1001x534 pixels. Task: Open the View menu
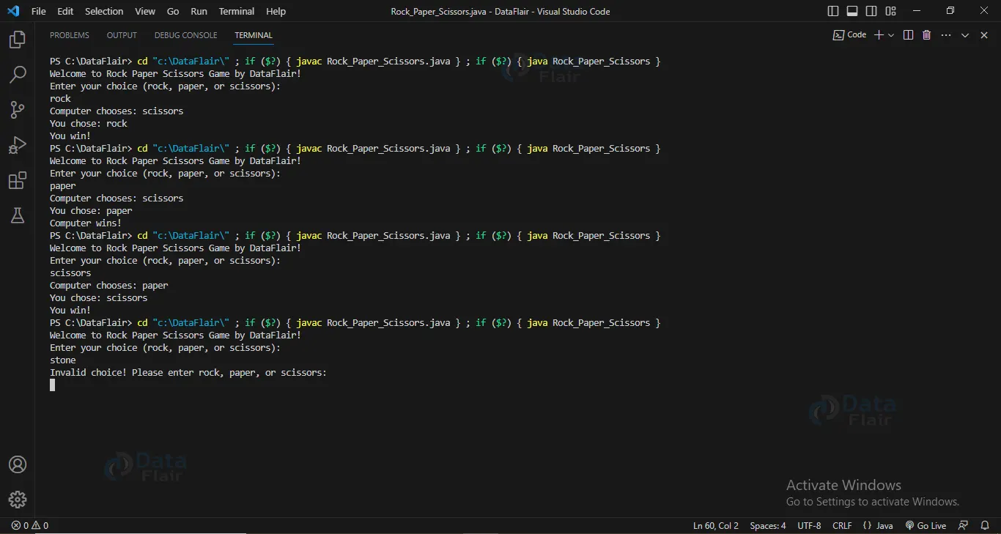[145, 11]
